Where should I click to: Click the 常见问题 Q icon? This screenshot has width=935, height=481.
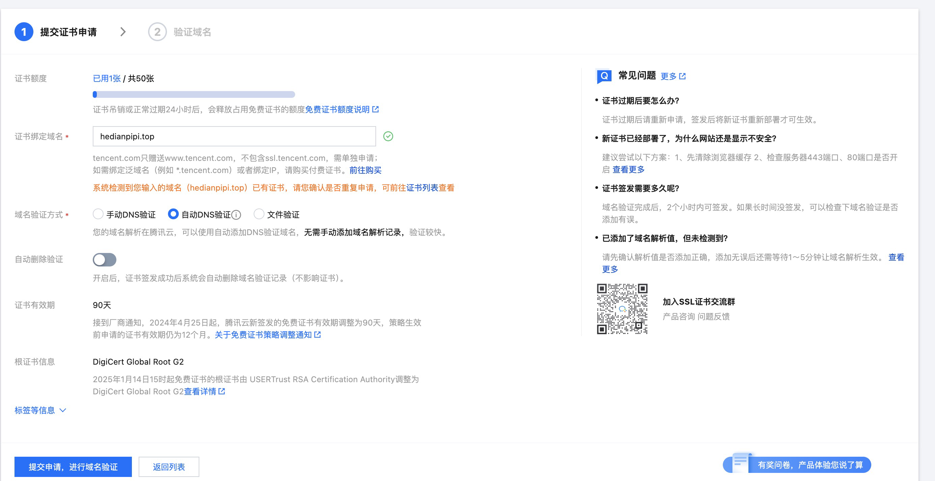click(604, 76)
